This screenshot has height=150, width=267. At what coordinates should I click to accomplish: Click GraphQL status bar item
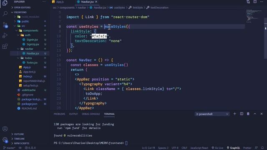coord(233,148)
